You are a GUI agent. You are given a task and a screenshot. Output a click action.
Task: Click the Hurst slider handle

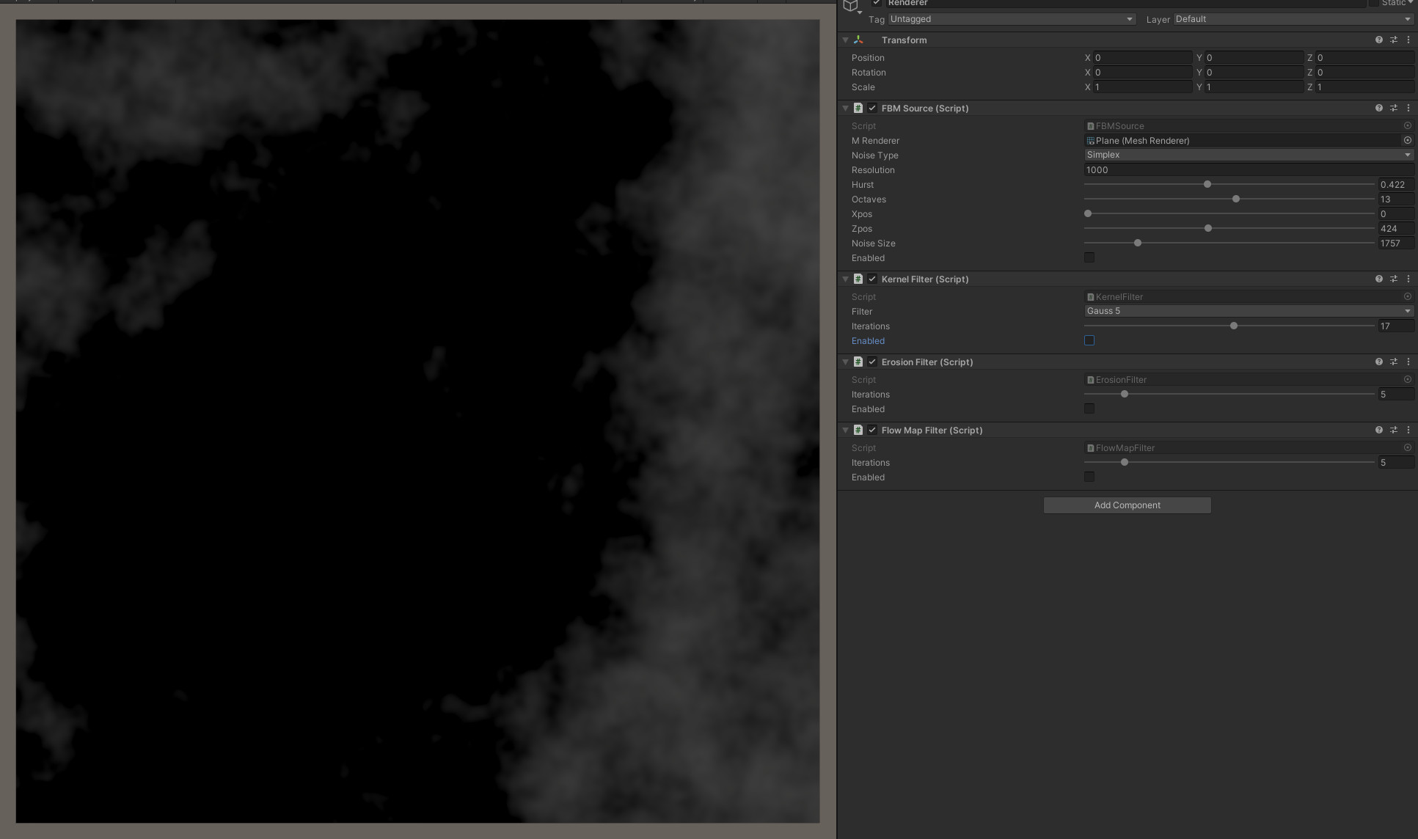tap(1207, 184)
